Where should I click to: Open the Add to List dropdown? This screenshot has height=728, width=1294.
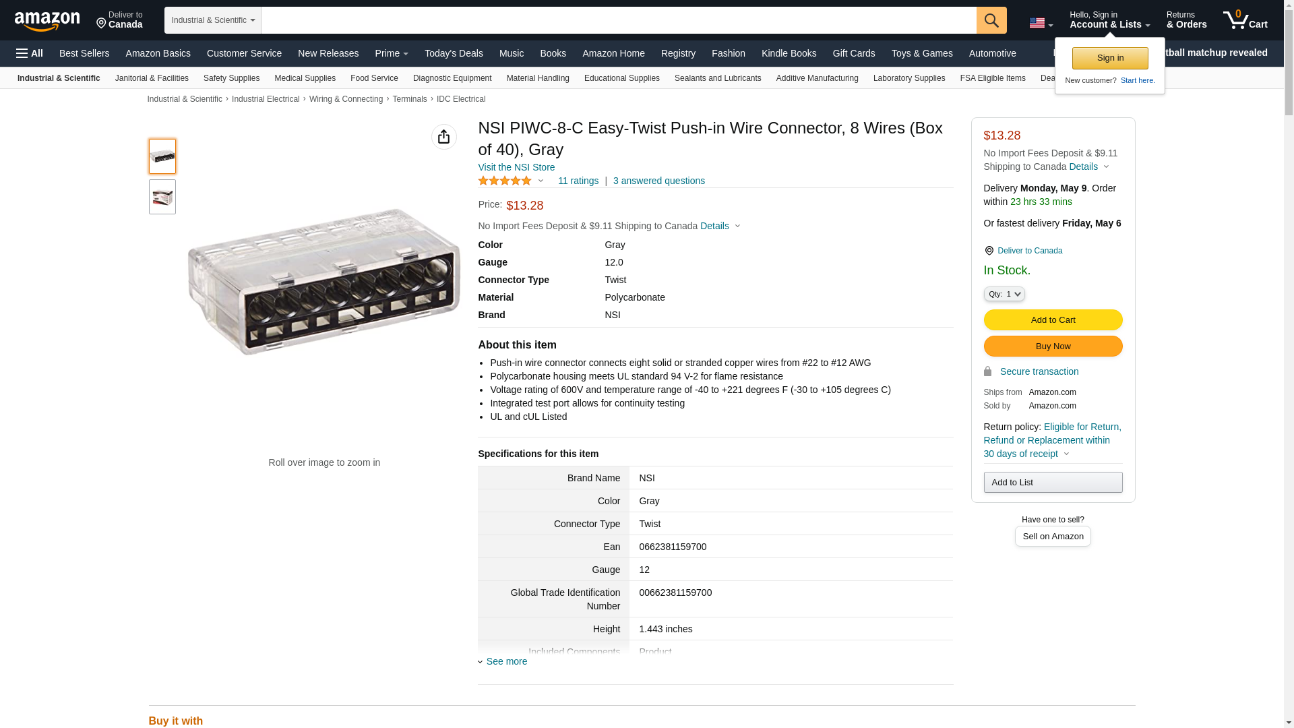[x=1052, y=483]
